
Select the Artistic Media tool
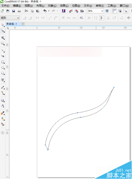pyautogui.click(x=3, y=56)
